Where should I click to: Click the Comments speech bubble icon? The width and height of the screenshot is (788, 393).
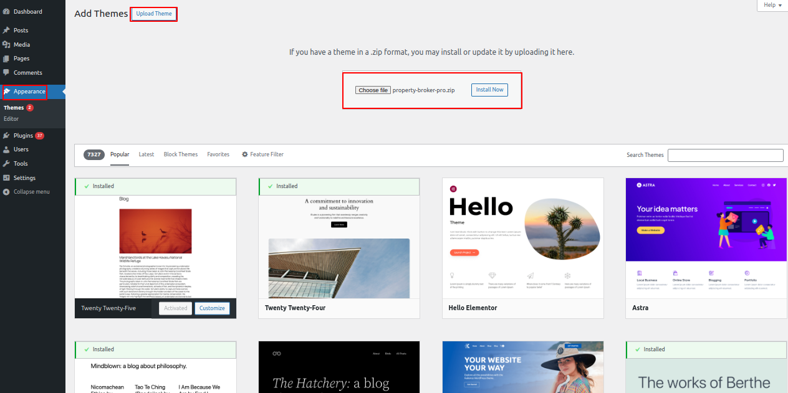tap(6, 73)
